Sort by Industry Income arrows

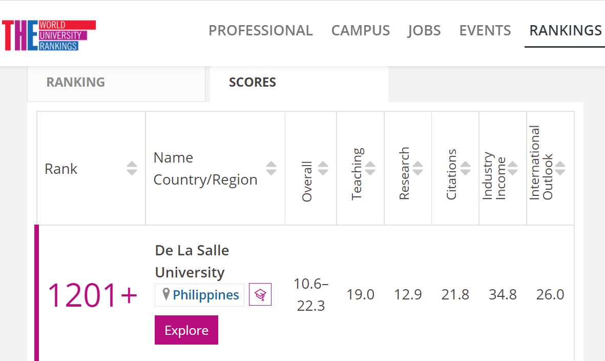[x=512, y=168]
